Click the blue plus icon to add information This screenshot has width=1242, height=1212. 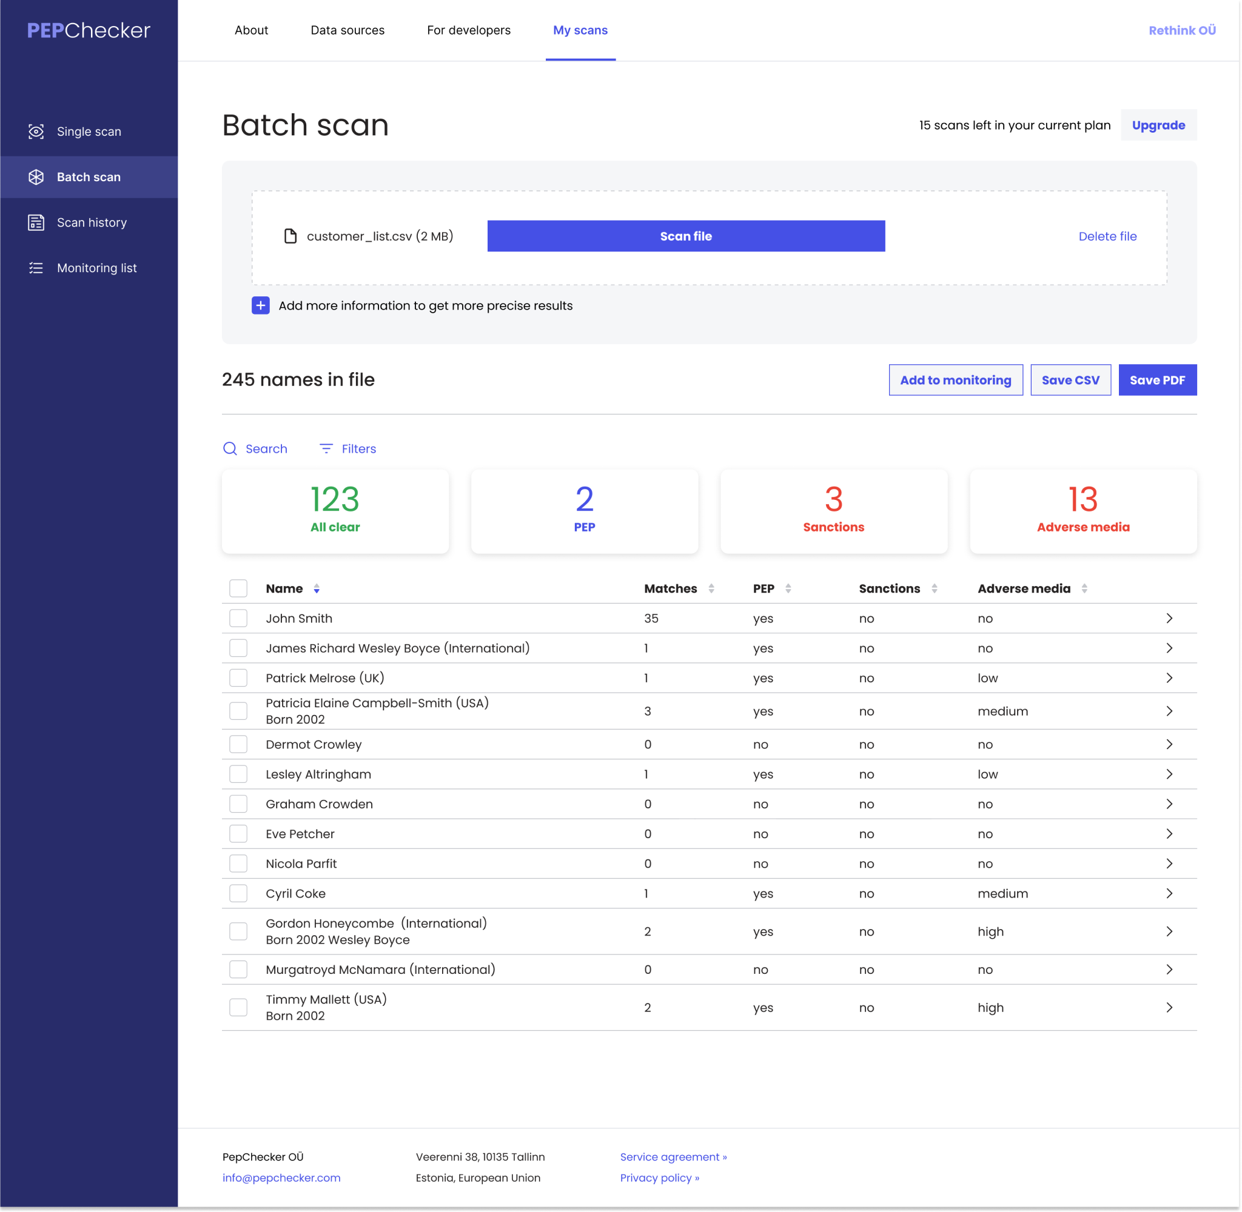coord(261,305)
